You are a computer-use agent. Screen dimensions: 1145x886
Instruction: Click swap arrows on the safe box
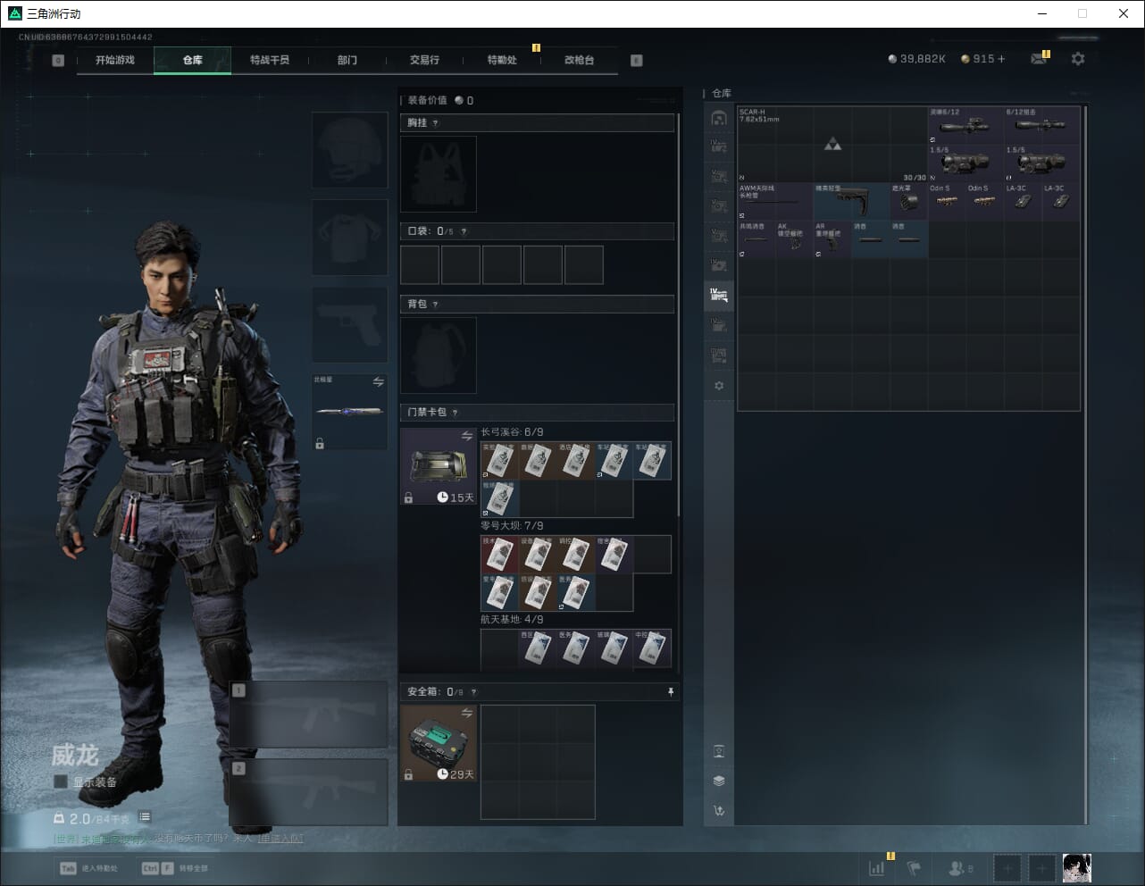click(466, 713)
